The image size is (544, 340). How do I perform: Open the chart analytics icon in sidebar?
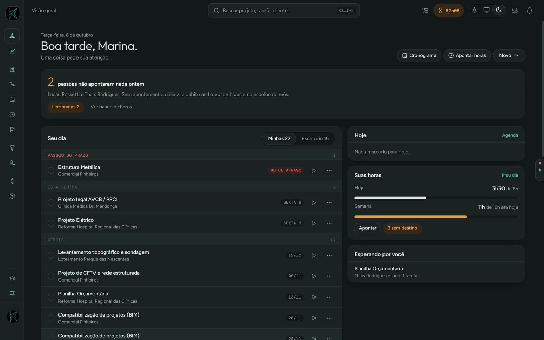(12, 51)
